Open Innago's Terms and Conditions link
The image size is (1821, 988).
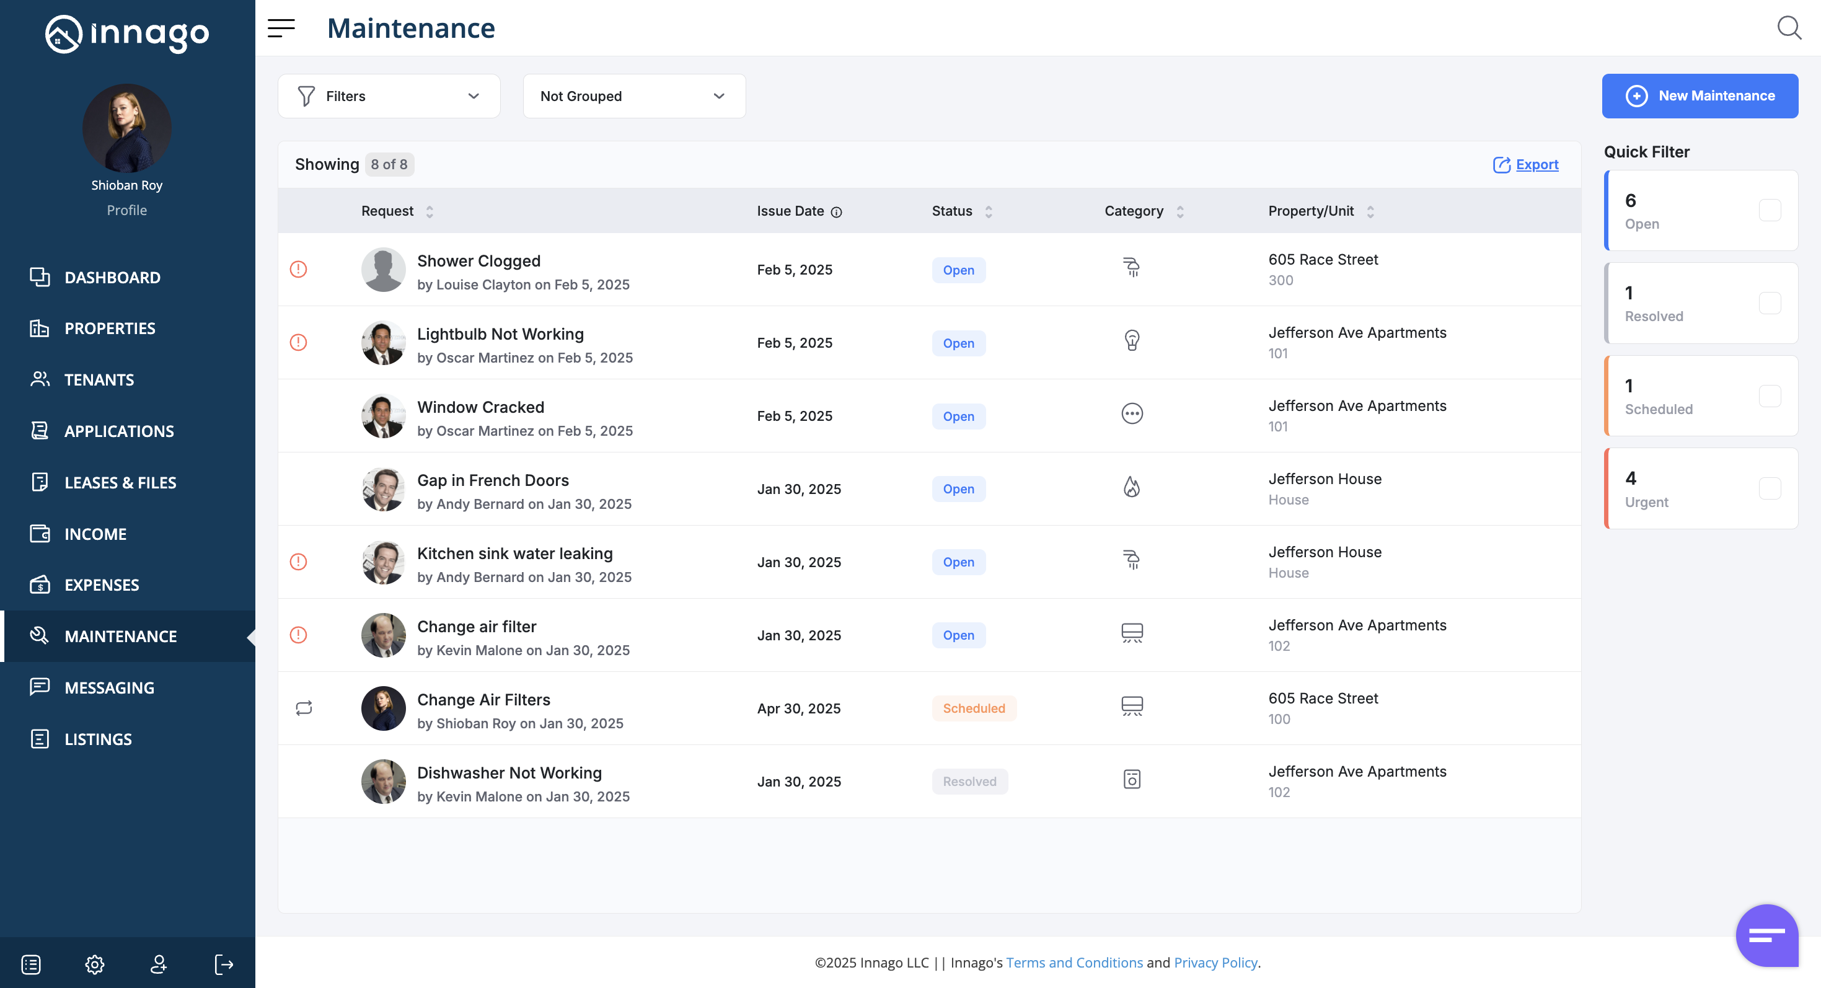(1074, 963)
